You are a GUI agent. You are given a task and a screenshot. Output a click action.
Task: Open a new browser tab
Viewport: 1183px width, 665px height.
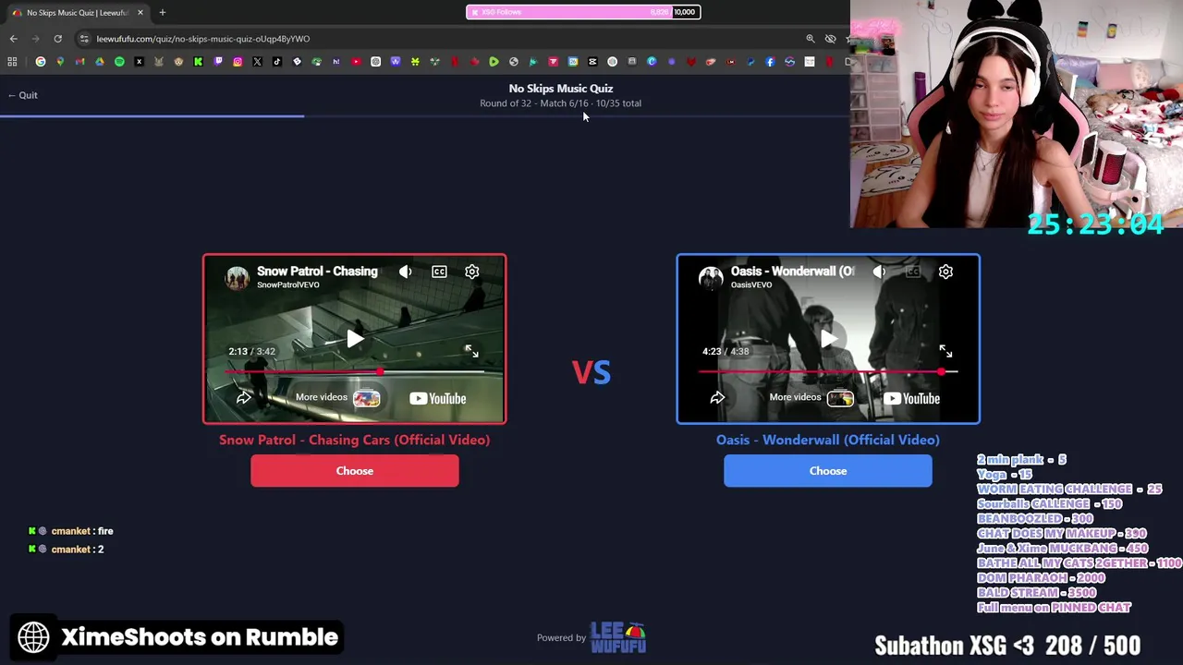click(x=162, y=13)
